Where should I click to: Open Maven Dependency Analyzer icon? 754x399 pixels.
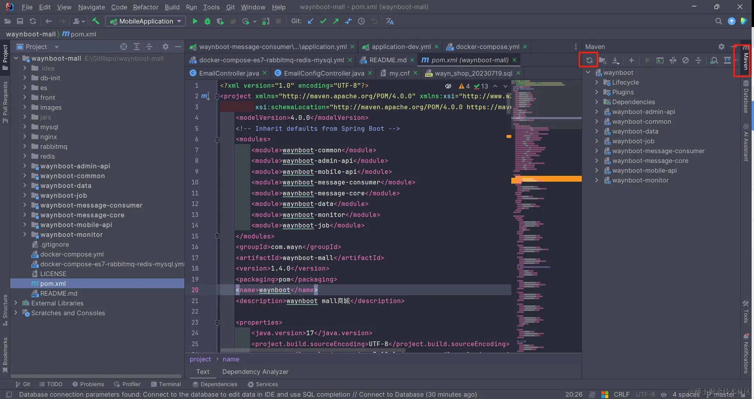click(x=714, y=60)
